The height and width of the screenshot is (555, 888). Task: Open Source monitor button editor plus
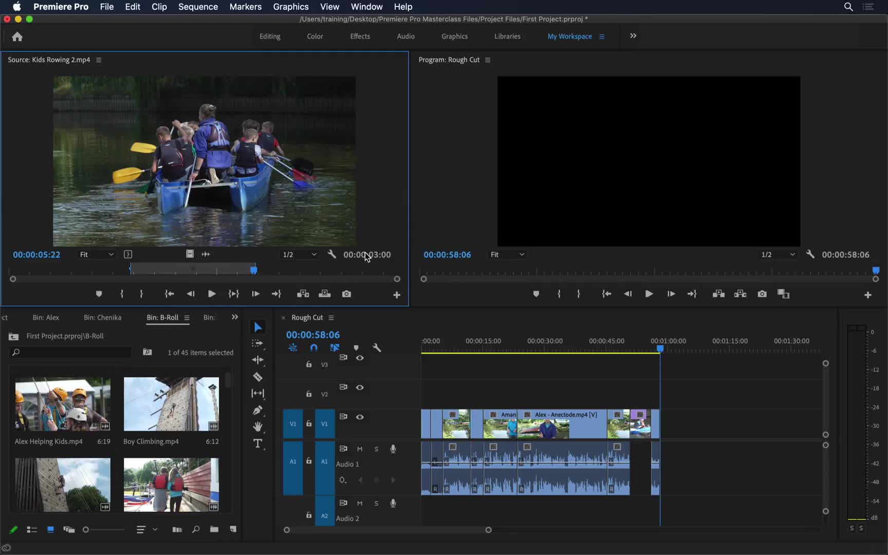[x=397, y=295]
